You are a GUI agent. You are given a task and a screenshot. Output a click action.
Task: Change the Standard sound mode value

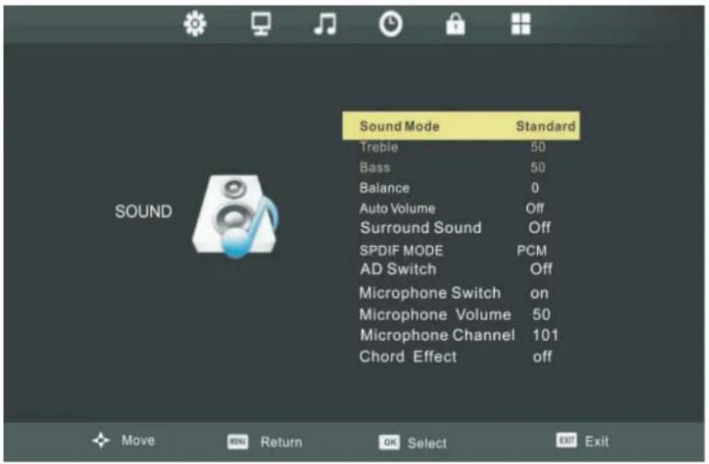pyautogui.click(x=546, y=126)
